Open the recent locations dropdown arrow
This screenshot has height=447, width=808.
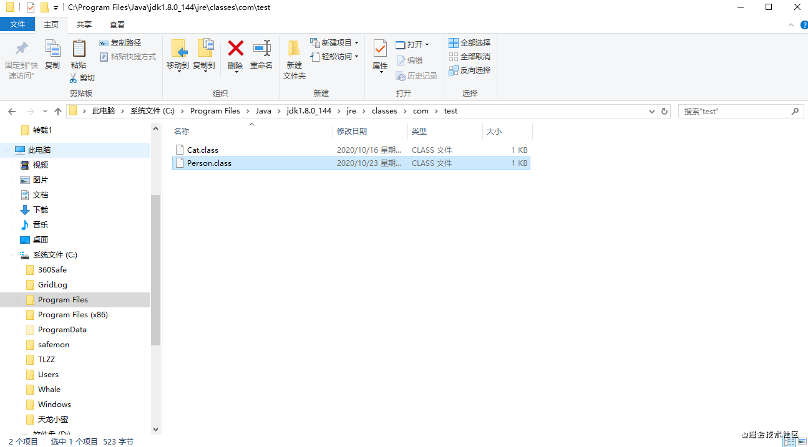[45, 112]
